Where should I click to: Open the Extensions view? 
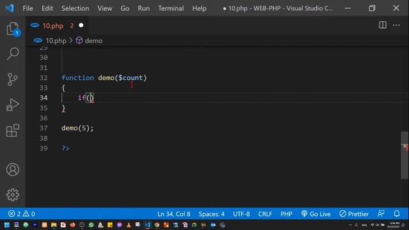[x=13, y=130]
